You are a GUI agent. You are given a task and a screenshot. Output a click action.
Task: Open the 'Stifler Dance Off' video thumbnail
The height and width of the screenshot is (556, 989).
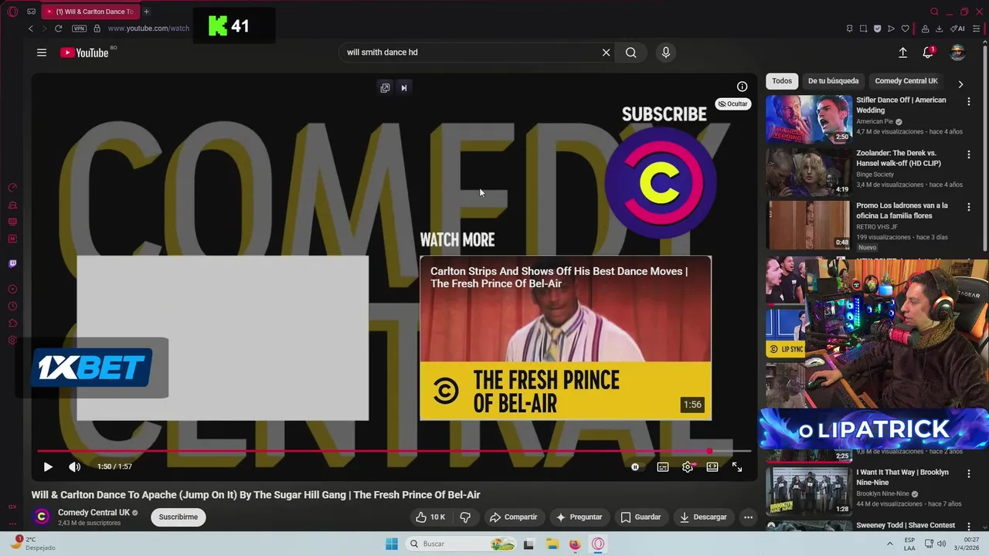click(x=809, y=119)
